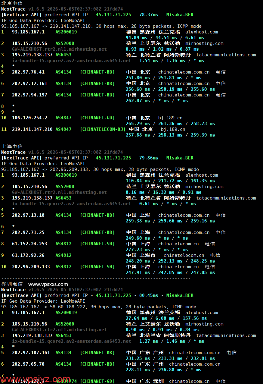Click the 上海电信 section heading
Screen dimensions: 263x384
click(x=12, y=146)
